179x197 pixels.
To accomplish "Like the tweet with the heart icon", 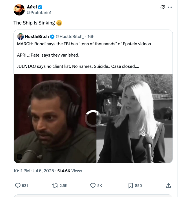I will click(x=93, y=185).
